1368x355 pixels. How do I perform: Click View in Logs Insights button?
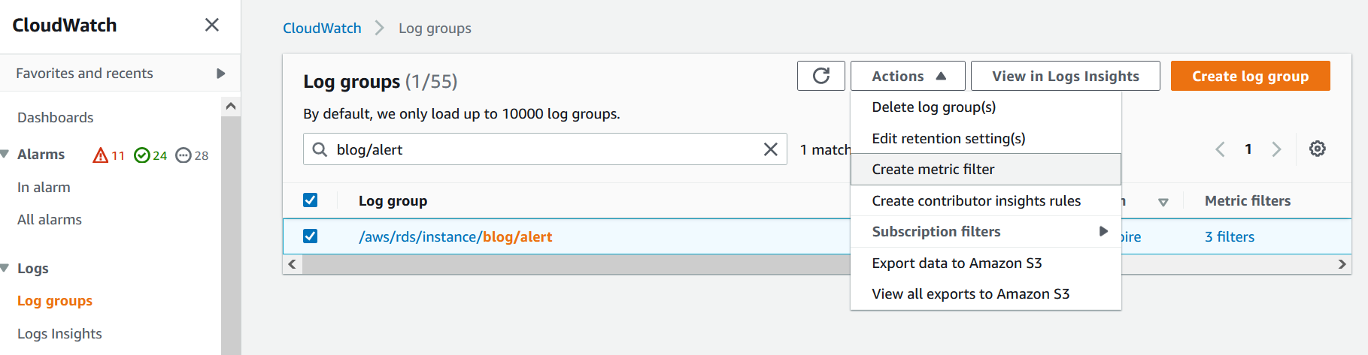click(1065, 76)
